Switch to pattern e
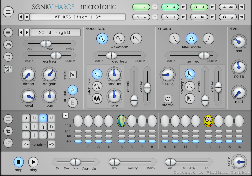Screen dimensions: 252x176 click(x=26, y=127)
